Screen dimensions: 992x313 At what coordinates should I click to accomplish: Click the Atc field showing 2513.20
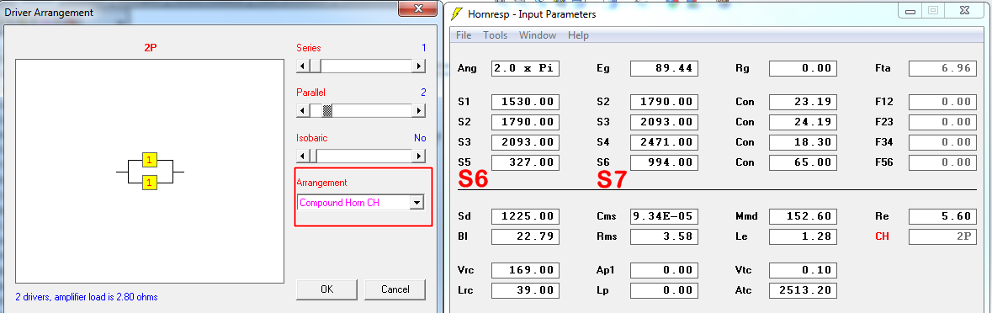[x=804, y=290]
